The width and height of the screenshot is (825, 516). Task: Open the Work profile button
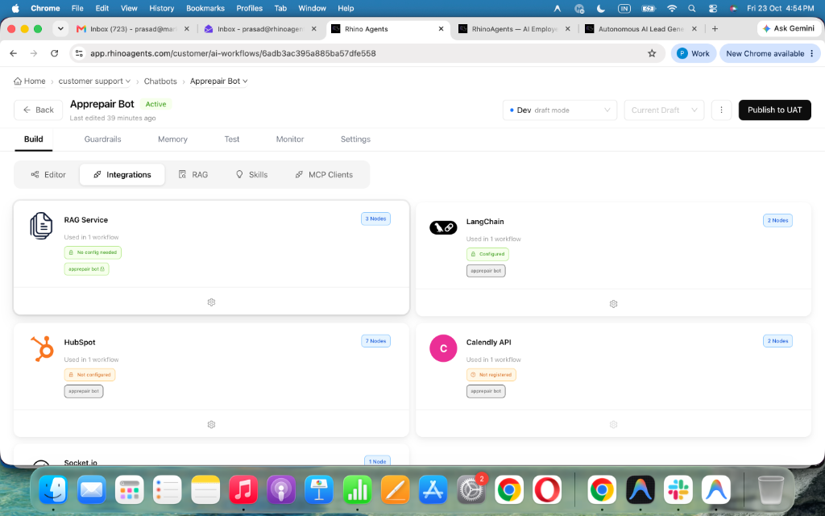694,53
